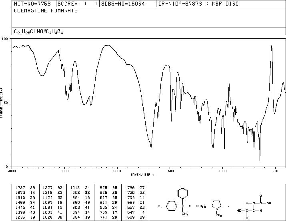Click the unsubstituted phenyl ring in structure
The width and height of the screenshot is (286, 221).
click(182, 193)
